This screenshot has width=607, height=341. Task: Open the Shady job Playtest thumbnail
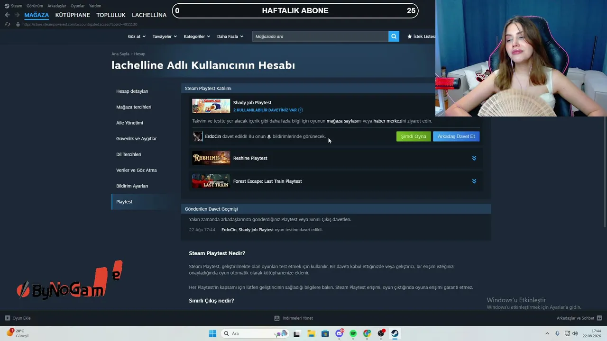click(211, 106)
